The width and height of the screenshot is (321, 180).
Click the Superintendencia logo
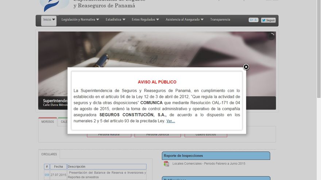pyautogui.click(x=54, y=5)
